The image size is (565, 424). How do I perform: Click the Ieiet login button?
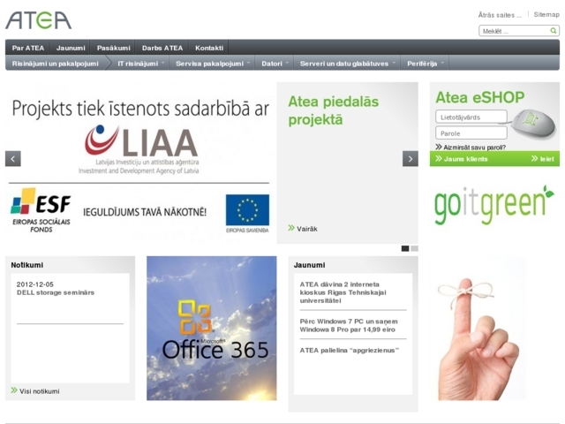pyautogui.click(x=543, y=159)
